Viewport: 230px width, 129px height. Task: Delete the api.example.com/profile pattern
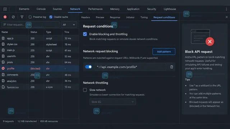tap(171, 67)
